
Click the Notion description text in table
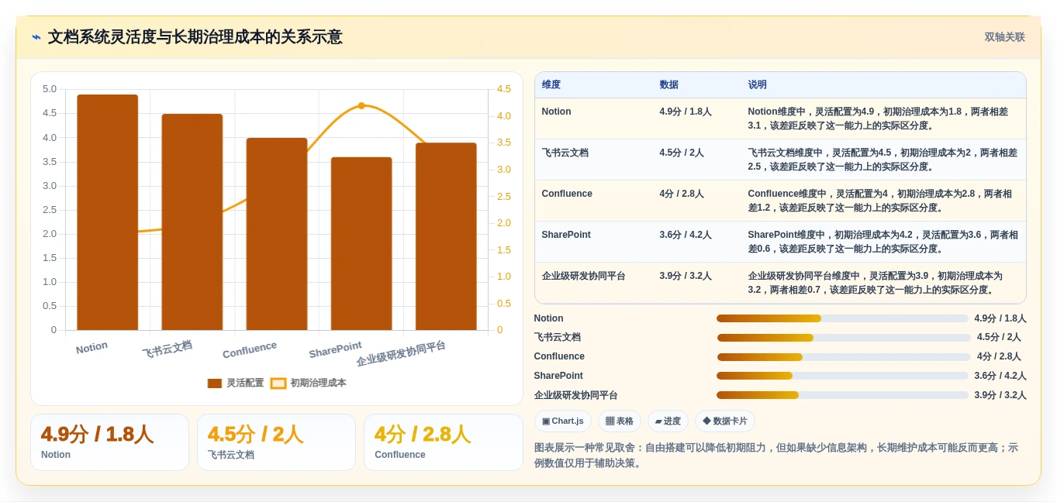[879, 119]
